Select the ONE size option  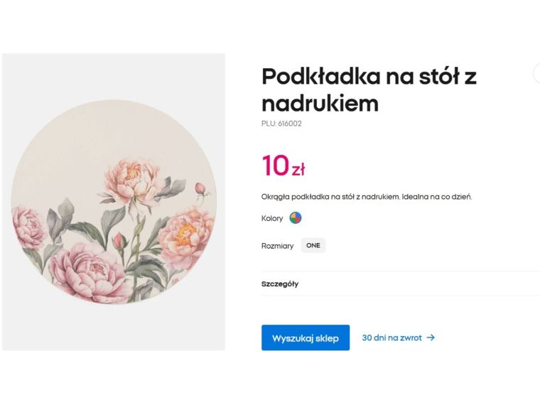pos(313,246)
